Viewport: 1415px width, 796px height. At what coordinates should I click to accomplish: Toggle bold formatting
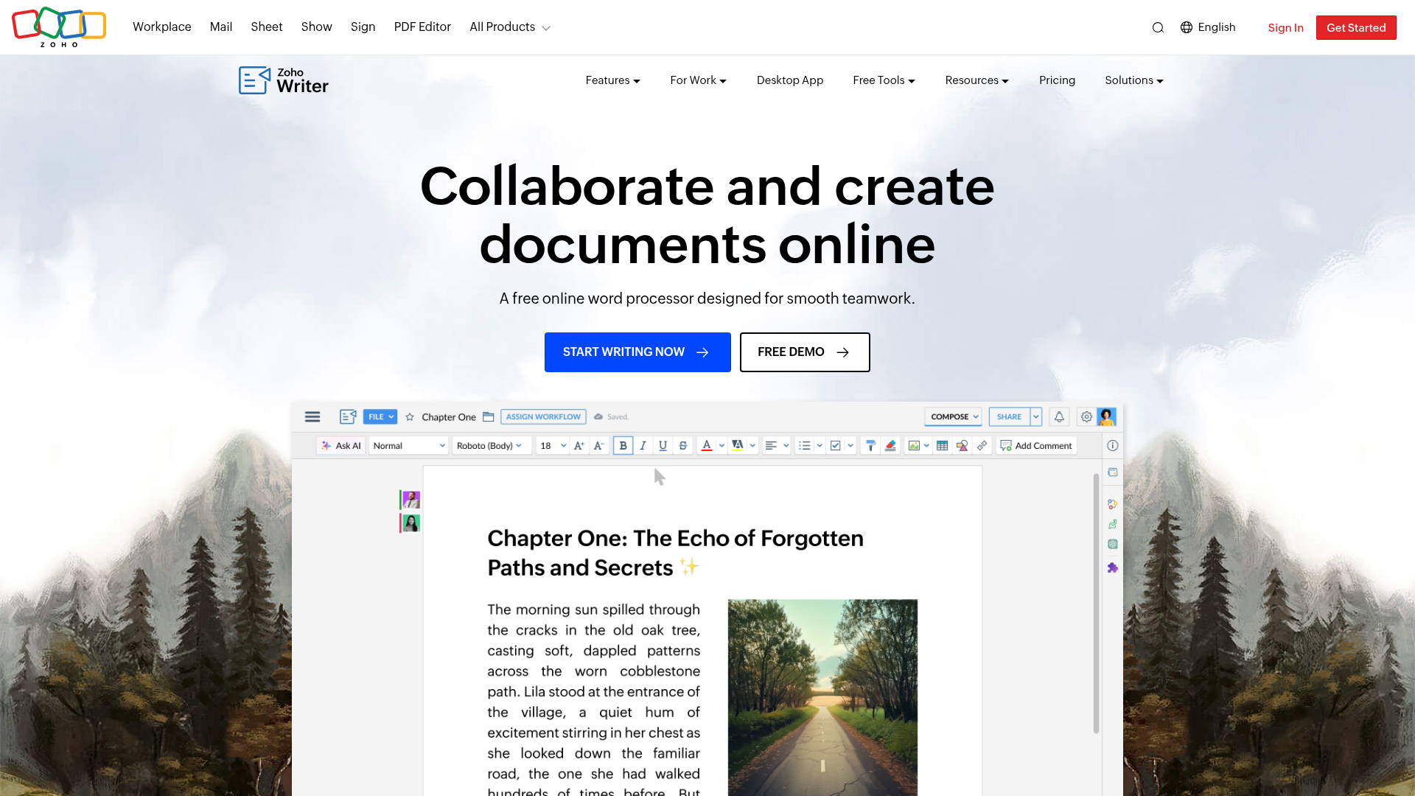[x=623, y=445]
